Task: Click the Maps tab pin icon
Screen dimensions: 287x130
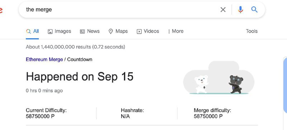Action: coord(111,31)
